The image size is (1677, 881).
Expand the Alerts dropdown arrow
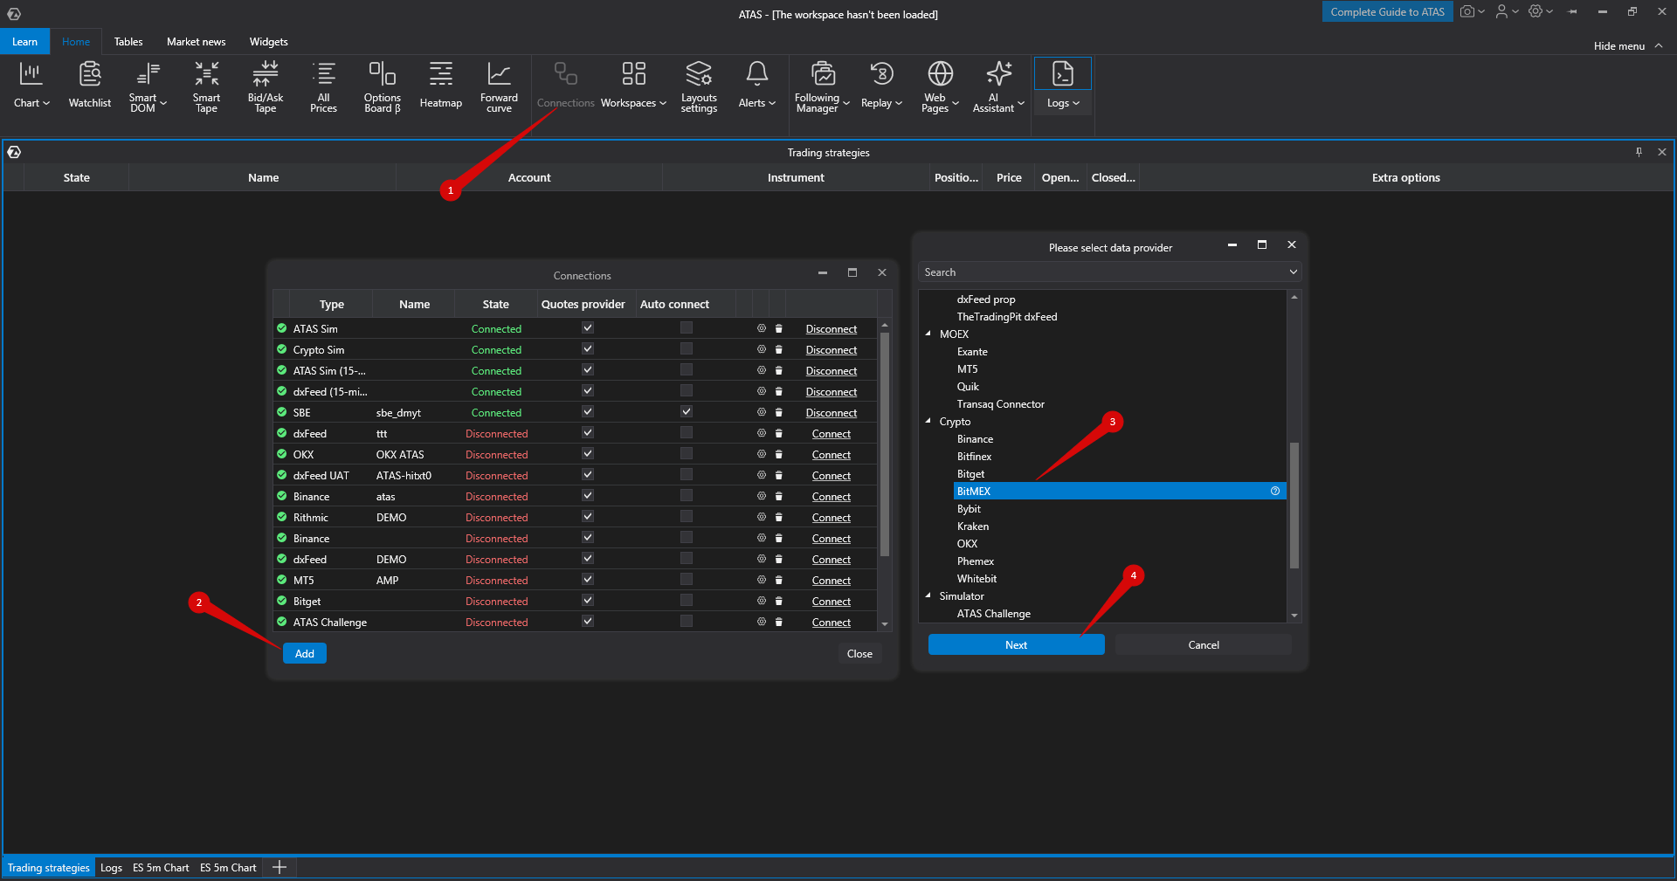772,103
